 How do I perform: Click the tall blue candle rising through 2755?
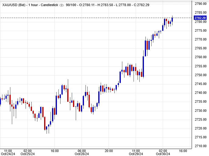click(x=143, y=66)
